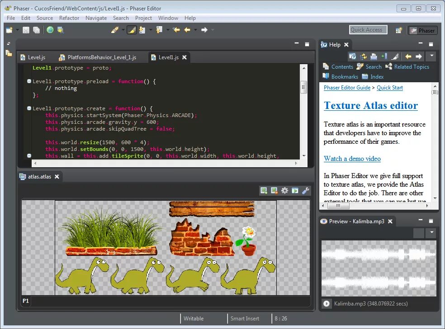Collapse the create function fold marker
This screenshot has width=445, height=329.
(29, 108)
